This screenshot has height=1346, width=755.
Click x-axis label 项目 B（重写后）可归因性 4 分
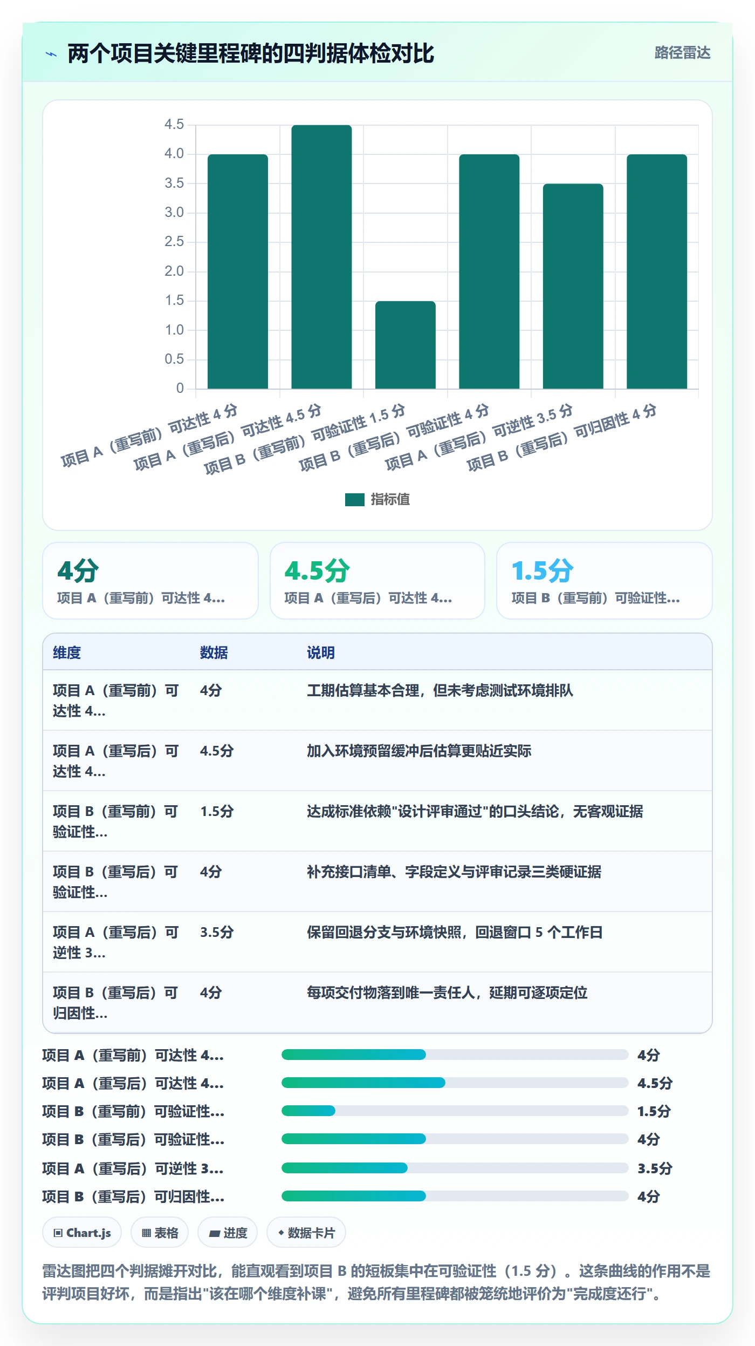[x=561, y=437]
